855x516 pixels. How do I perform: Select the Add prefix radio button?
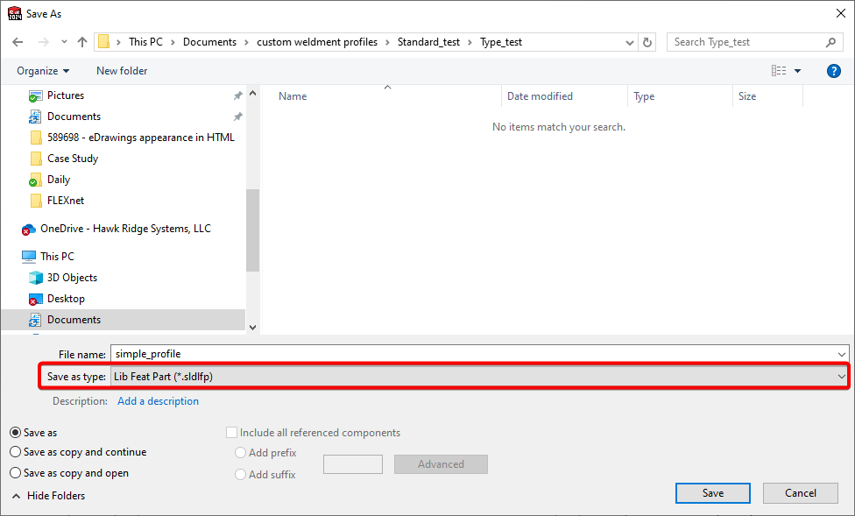click(240, 453)
